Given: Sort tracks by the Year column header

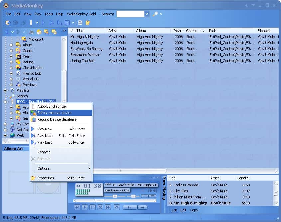Looking at the screenshot, I should pyautogui.click(x=178, y=31).
